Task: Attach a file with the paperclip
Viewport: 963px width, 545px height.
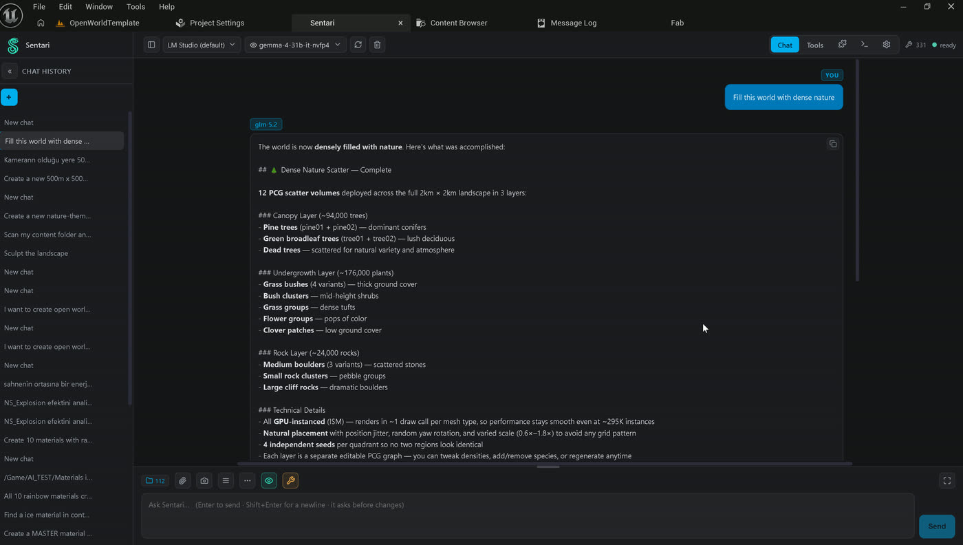Action: click(x=182, y=481)
